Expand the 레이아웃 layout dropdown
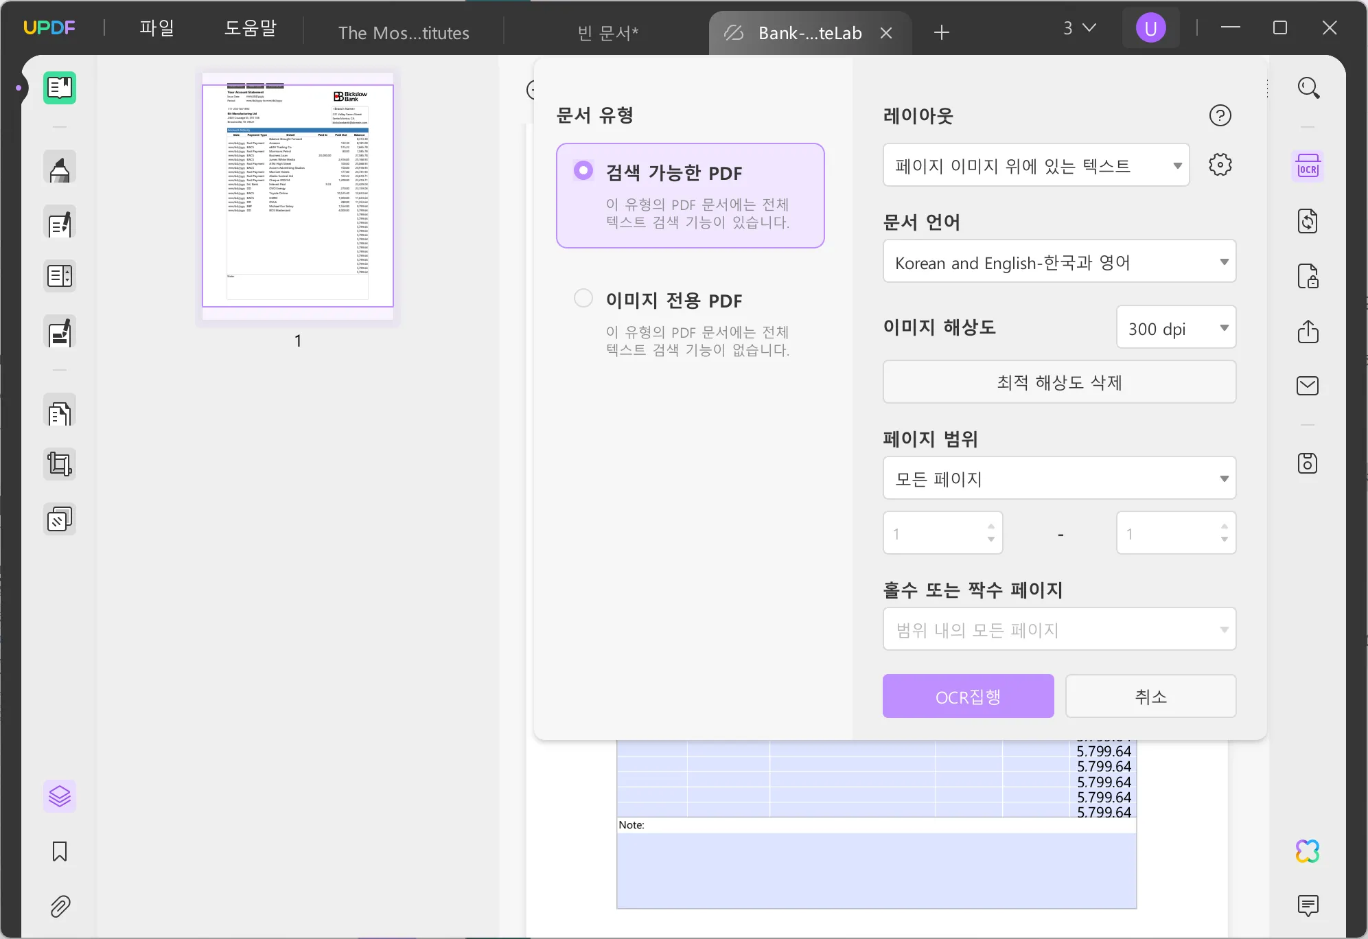Image resolution: width=1368 pixels, height=939 pixels. 1036,165
